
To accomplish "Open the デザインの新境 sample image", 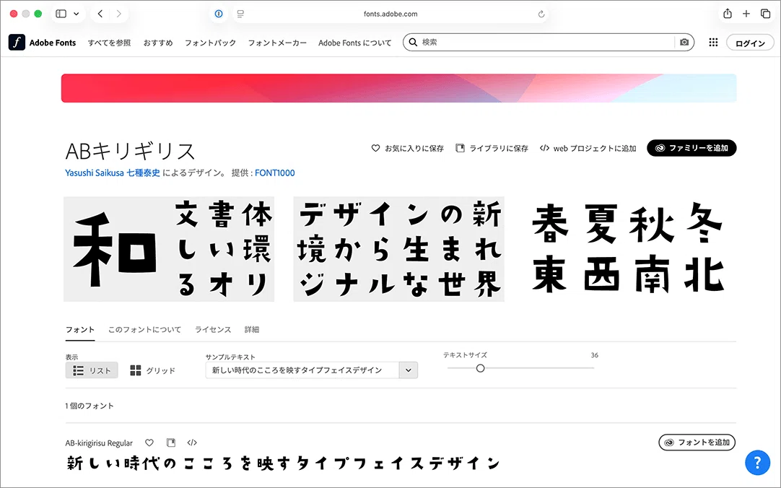I will 398,249.
